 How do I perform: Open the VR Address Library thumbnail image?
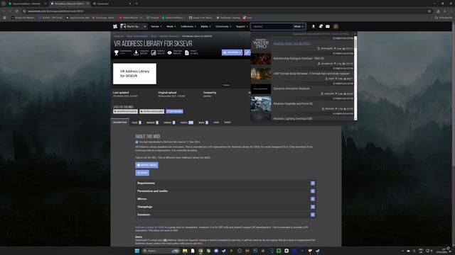click(x=134, y=74)
